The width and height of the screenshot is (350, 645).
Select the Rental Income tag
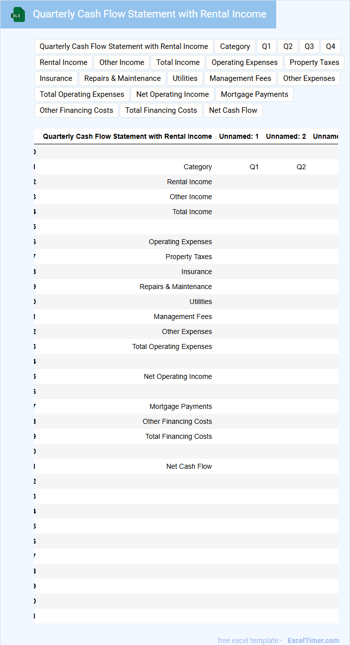pos(63,62)
